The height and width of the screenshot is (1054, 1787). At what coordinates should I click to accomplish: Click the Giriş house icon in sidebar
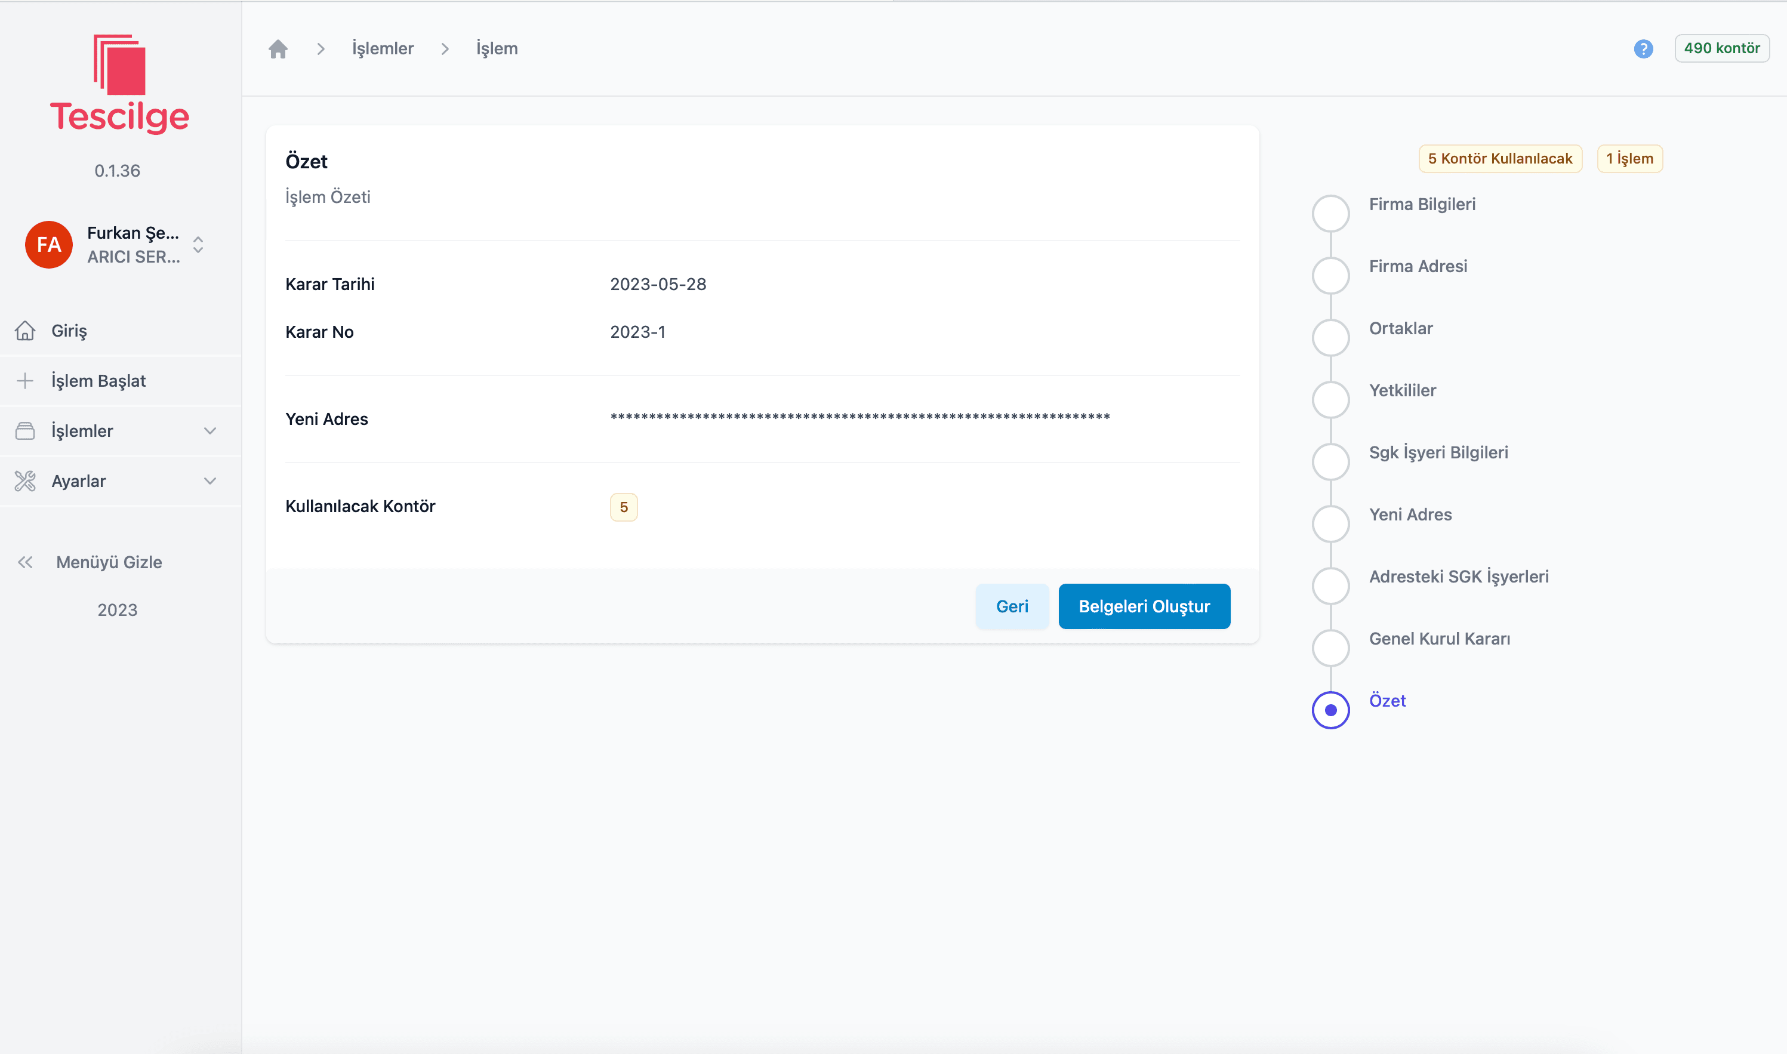[x=25, y=331]
